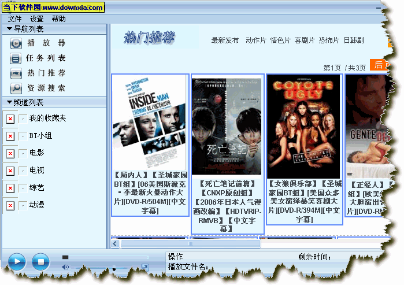Select 电影 channel

point(36,153)
